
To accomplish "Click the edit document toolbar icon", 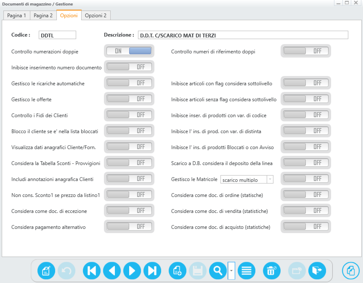I will pos(46,270).
